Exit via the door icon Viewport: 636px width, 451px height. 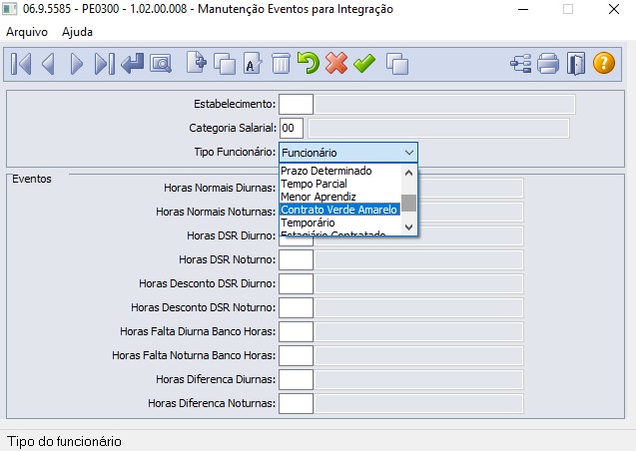[x=576, y=64]
